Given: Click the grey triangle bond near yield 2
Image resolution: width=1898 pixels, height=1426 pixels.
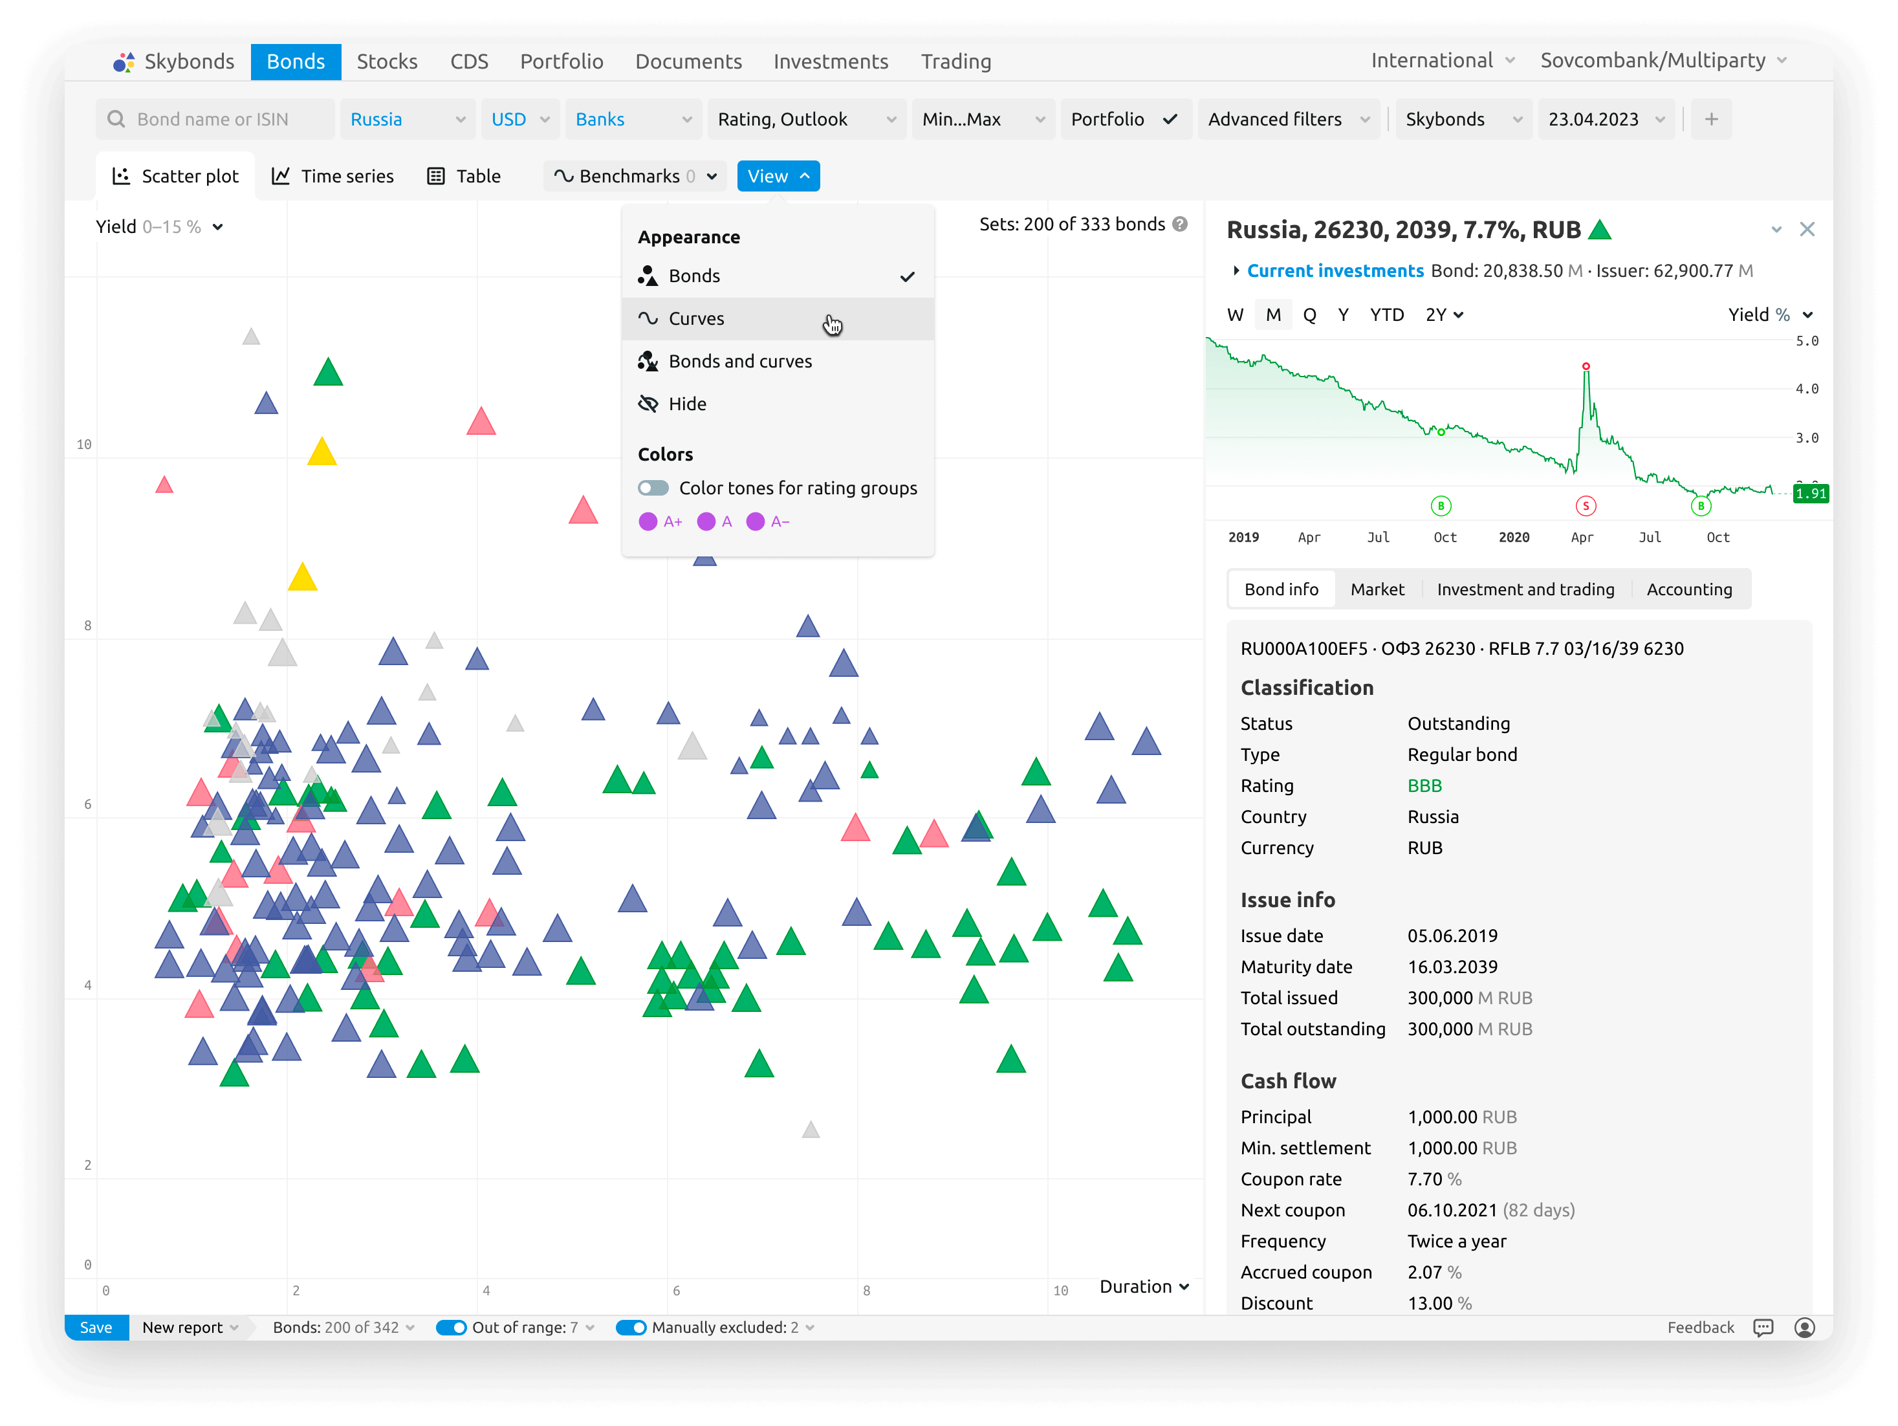Looking at the screenshot, I should [x=811, y=1130].
